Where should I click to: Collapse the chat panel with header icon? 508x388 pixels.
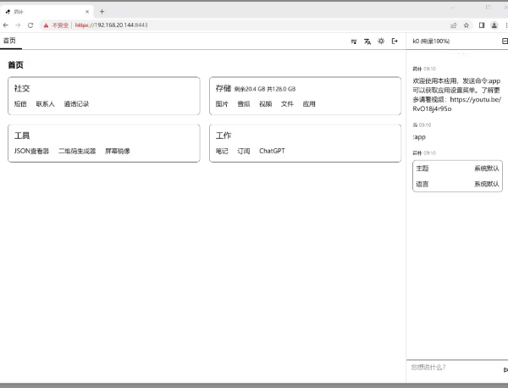pos(505,41)
